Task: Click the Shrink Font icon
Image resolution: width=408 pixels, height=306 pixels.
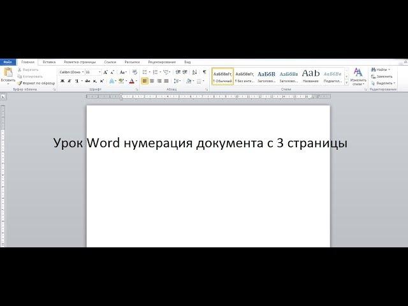Action: tap(112, 72)
